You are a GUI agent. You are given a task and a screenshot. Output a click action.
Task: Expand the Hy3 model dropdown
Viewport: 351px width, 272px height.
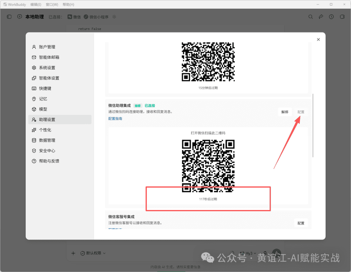coord(248,253)
